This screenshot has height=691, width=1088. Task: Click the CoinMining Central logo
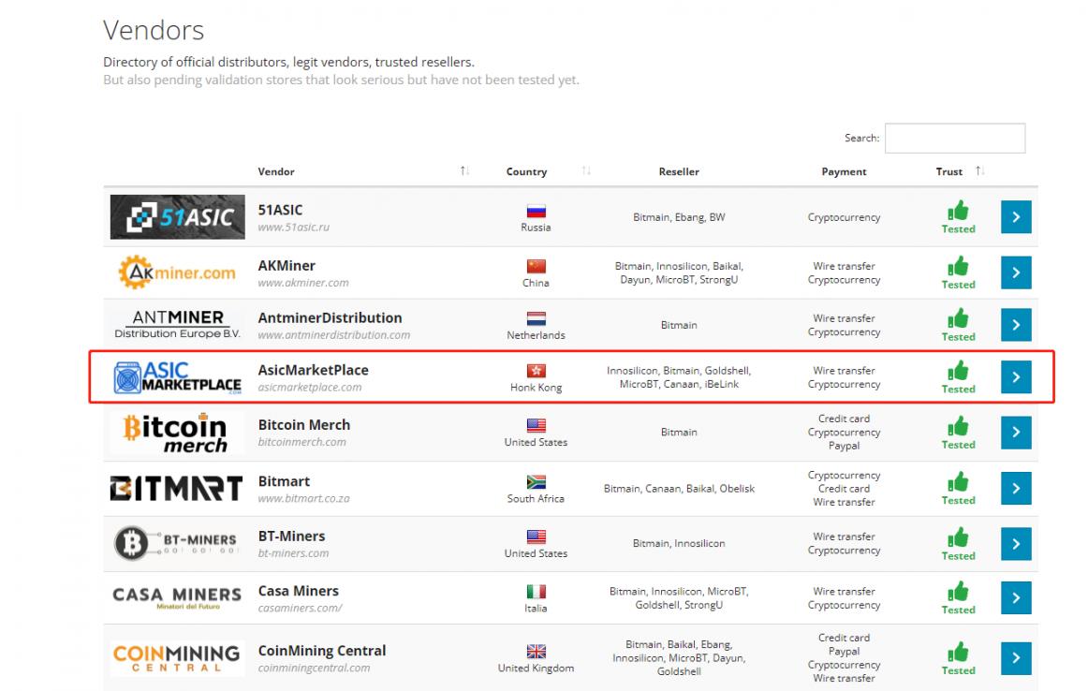coord(175,655)
